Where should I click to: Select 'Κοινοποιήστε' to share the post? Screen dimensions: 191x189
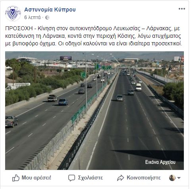[144, 177]
